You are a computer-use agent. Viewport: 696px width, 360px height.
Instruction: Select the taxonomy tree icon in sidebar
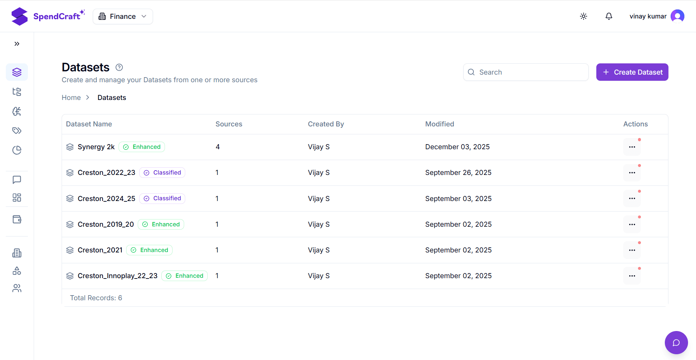17,92
